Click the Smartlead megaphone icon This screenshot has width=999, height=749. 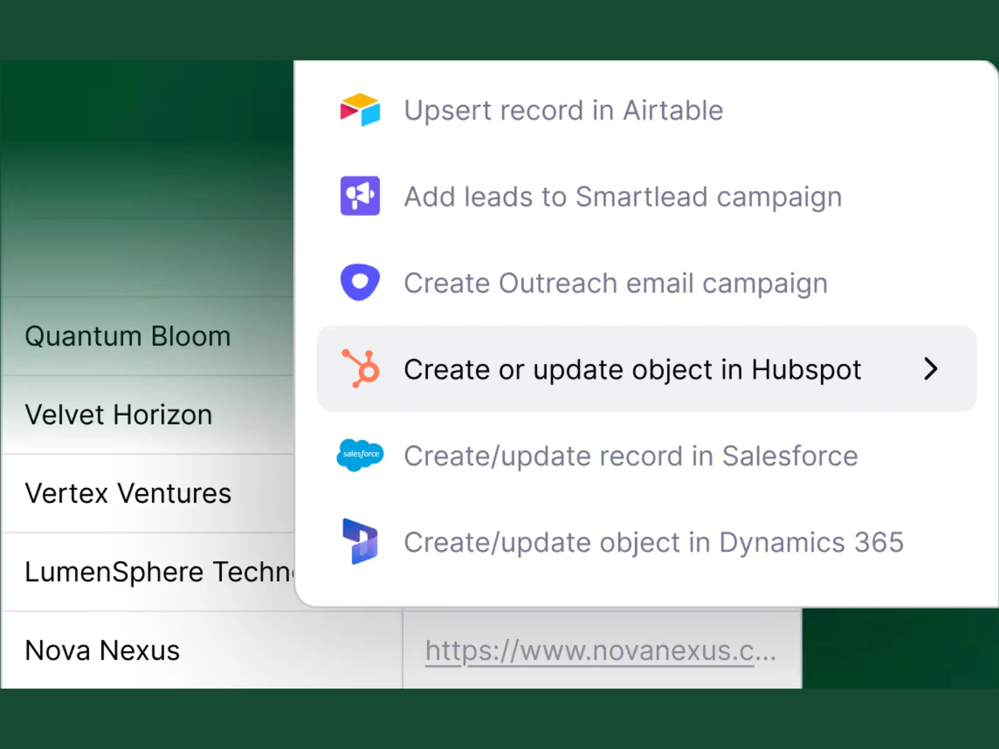click(x=360, y=196)
